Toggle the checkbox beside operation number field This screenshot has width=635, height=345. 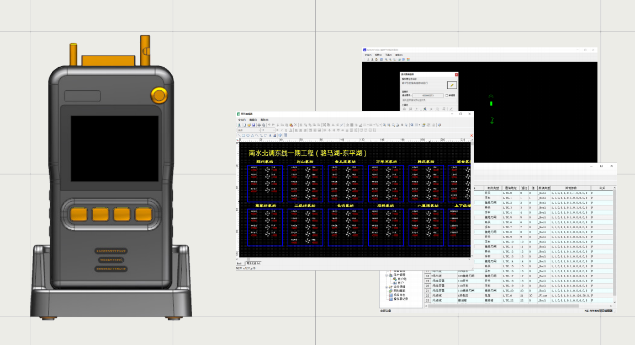447,95
